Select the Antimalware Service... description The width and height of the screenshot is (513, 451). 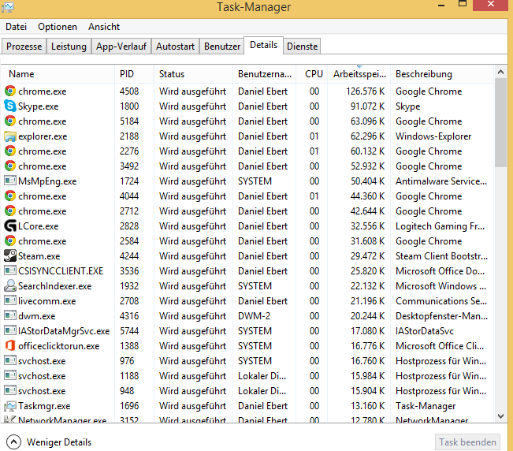pyautogui.click(x=441, y=181)
